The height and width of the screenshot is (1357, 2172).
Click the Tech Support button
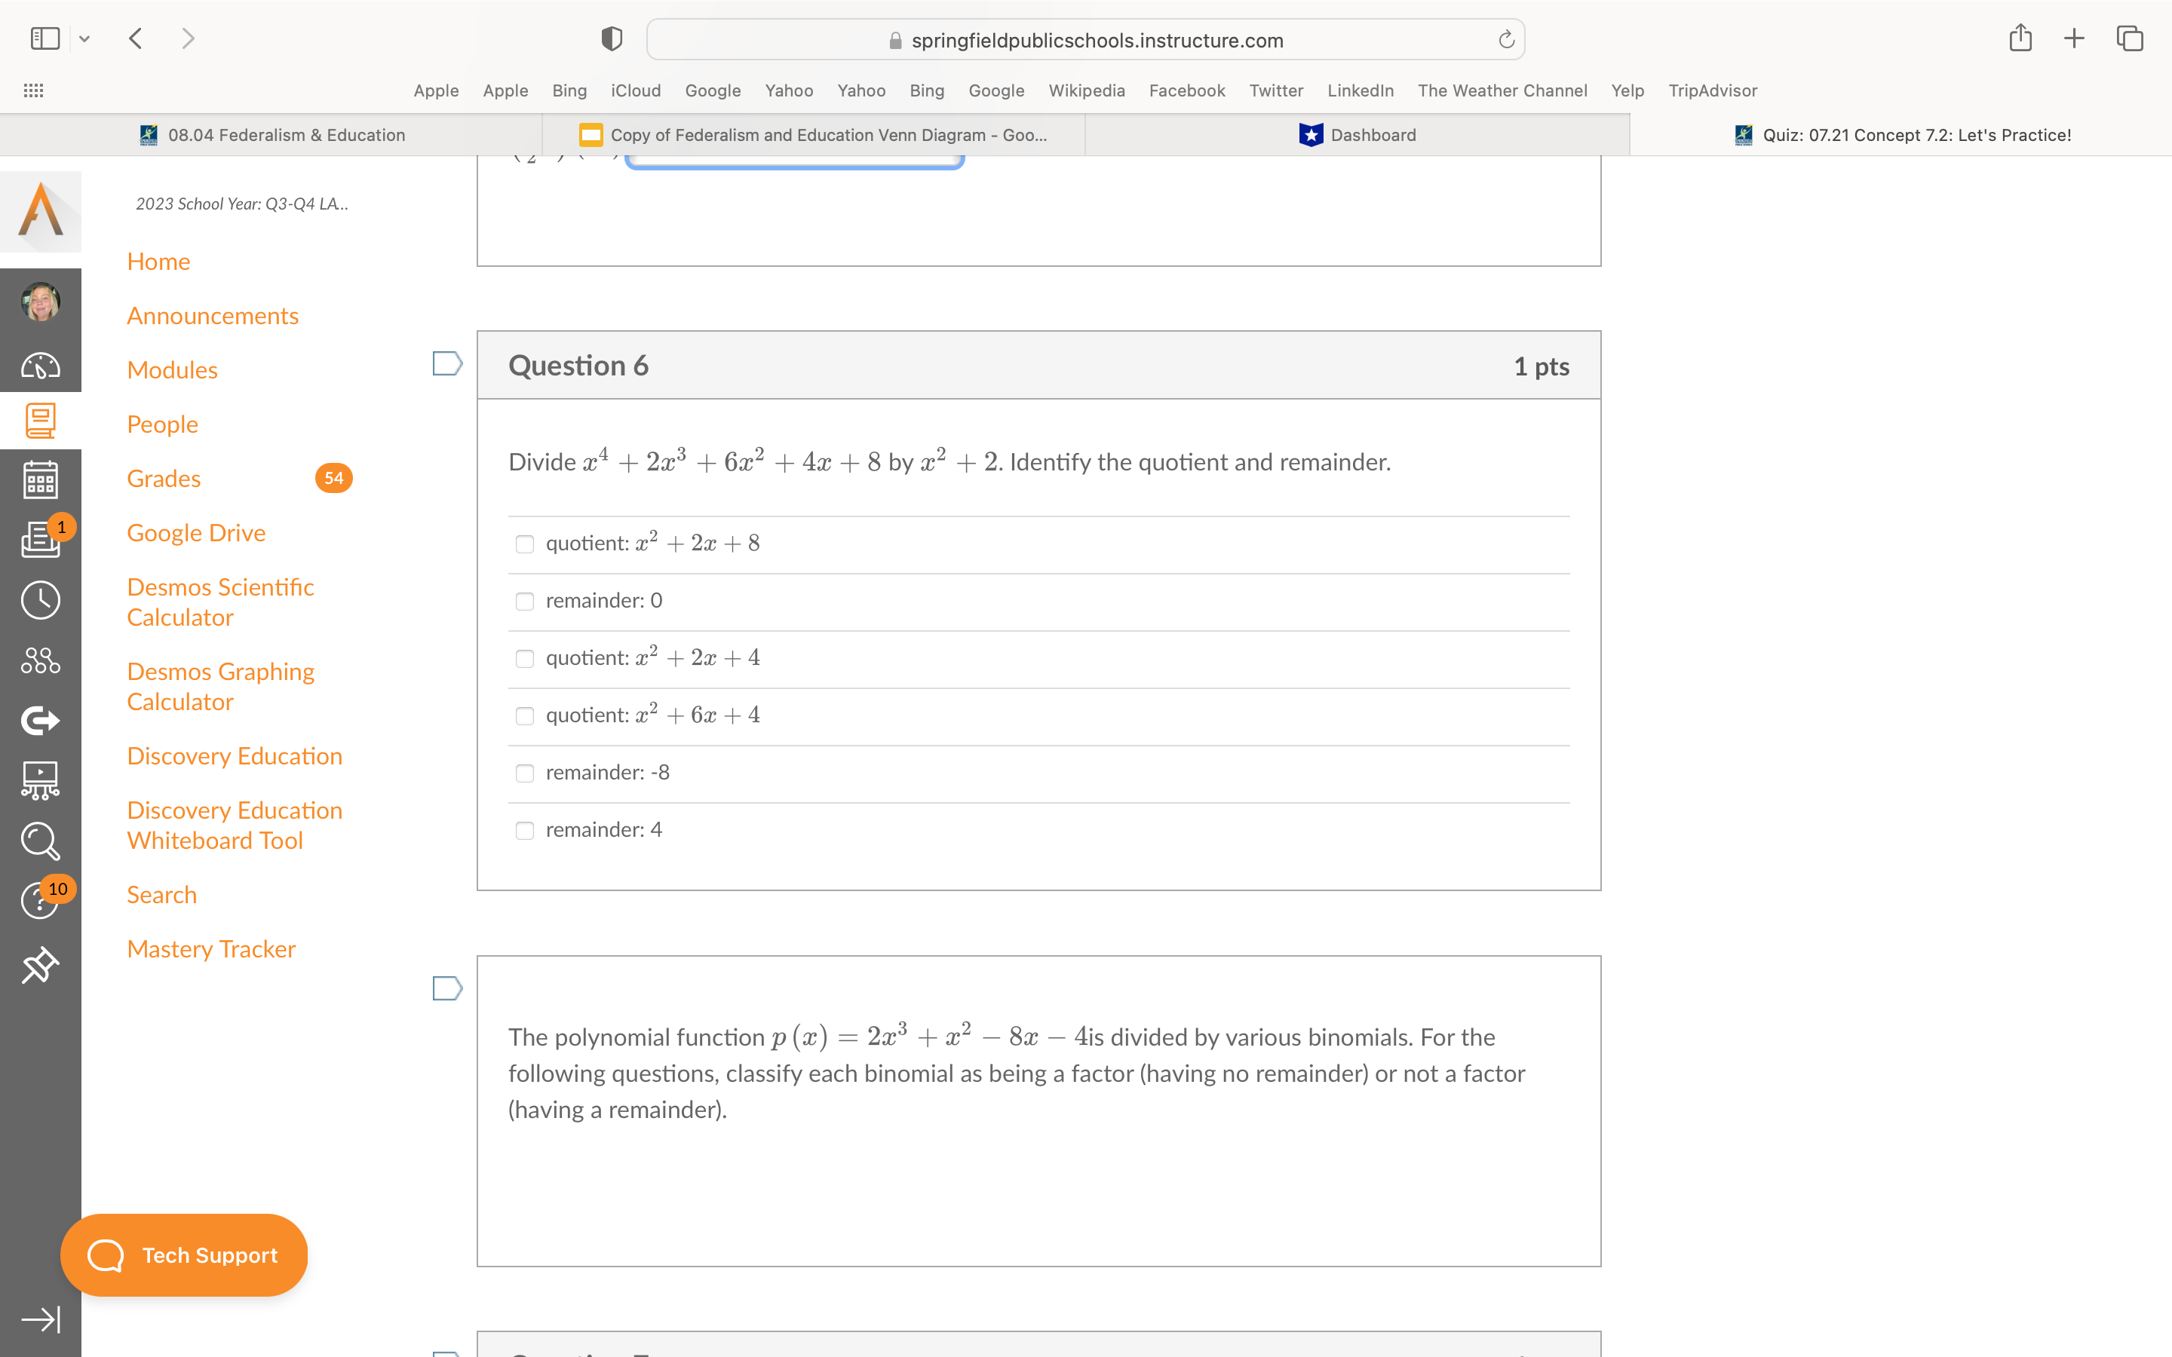click(x=185, y=1254)
